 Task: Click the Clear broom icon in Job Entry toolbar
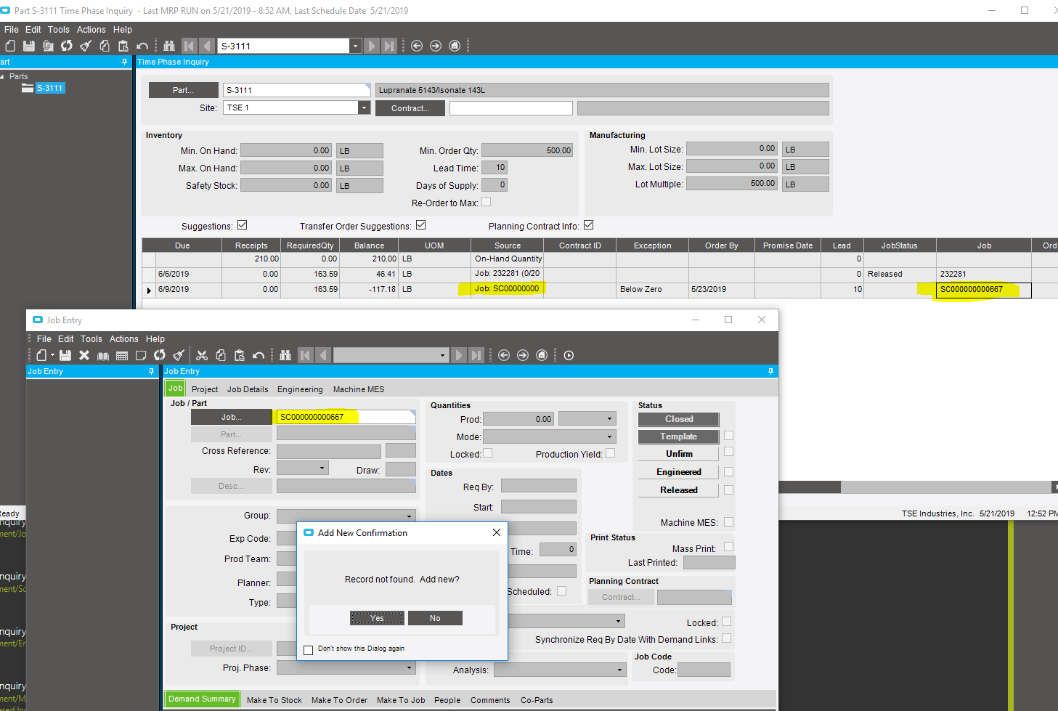coord(179,355)
